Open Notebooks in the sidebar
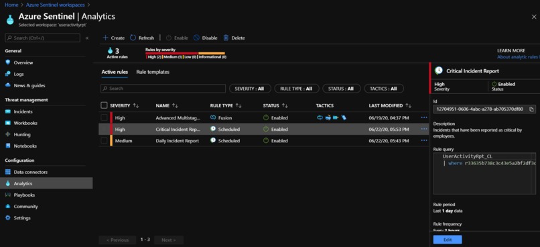540x247 pixels. pos(25,146)
